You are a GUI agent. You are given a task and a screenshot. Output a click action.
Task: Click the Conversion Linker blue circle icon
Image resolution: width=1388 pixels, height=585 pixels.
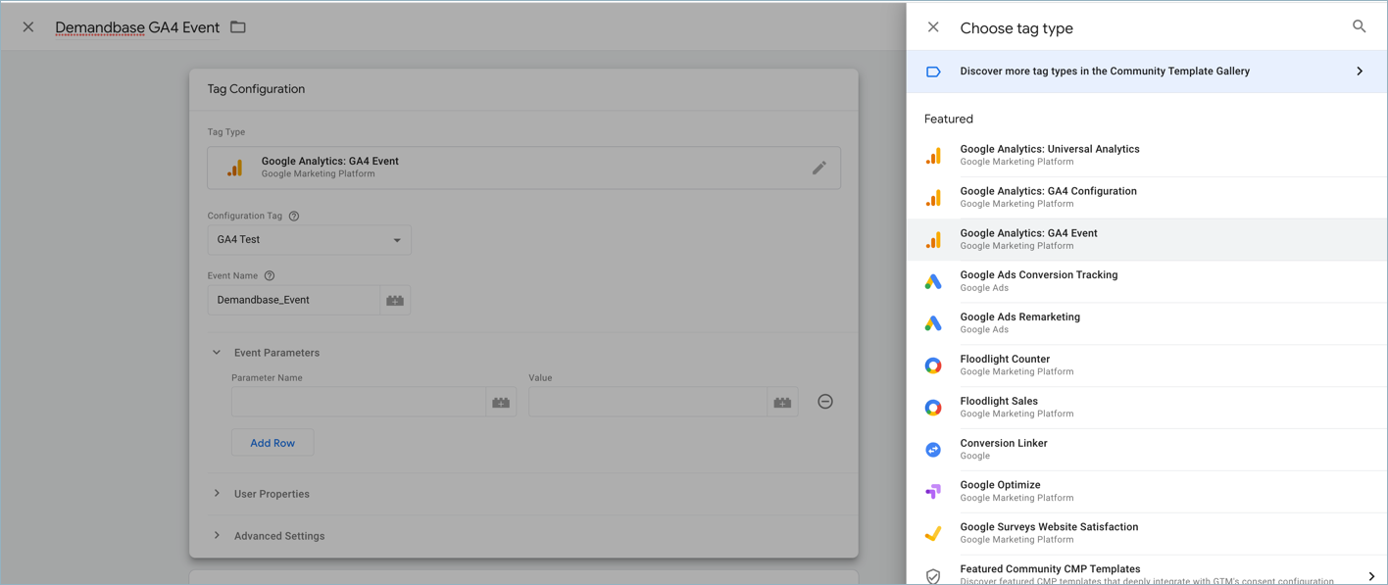coord(933,450)
